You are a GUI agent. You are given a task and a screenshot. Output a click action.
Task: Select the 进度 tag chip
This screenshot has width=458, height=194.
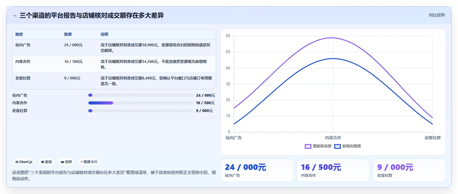(x=66, y=162)
